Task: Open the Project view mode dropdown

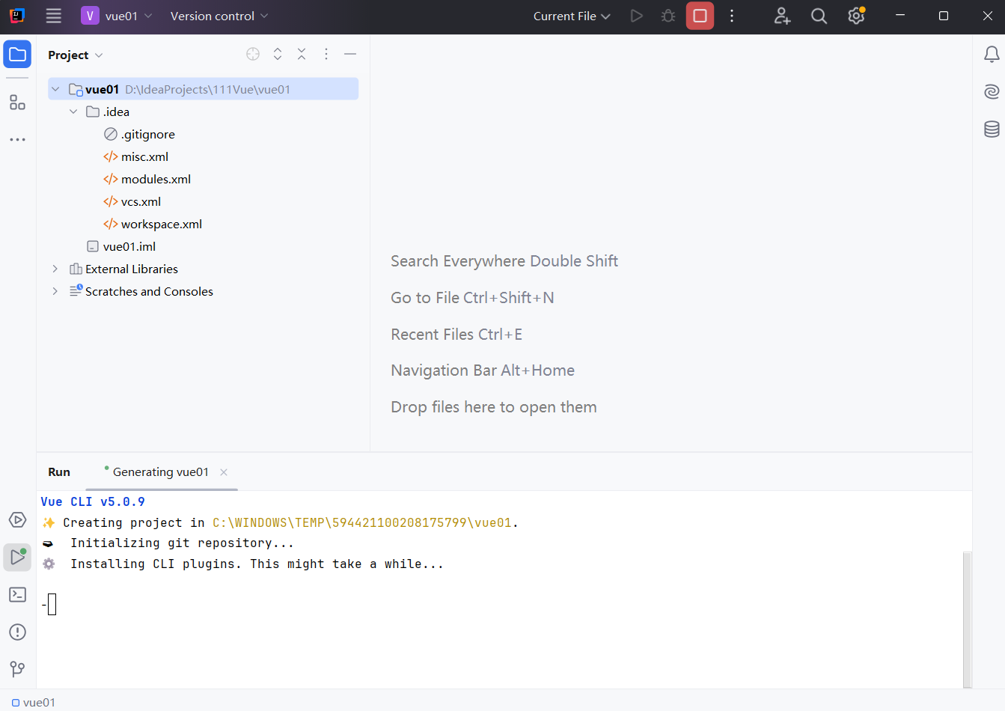Action: point(76,55)
